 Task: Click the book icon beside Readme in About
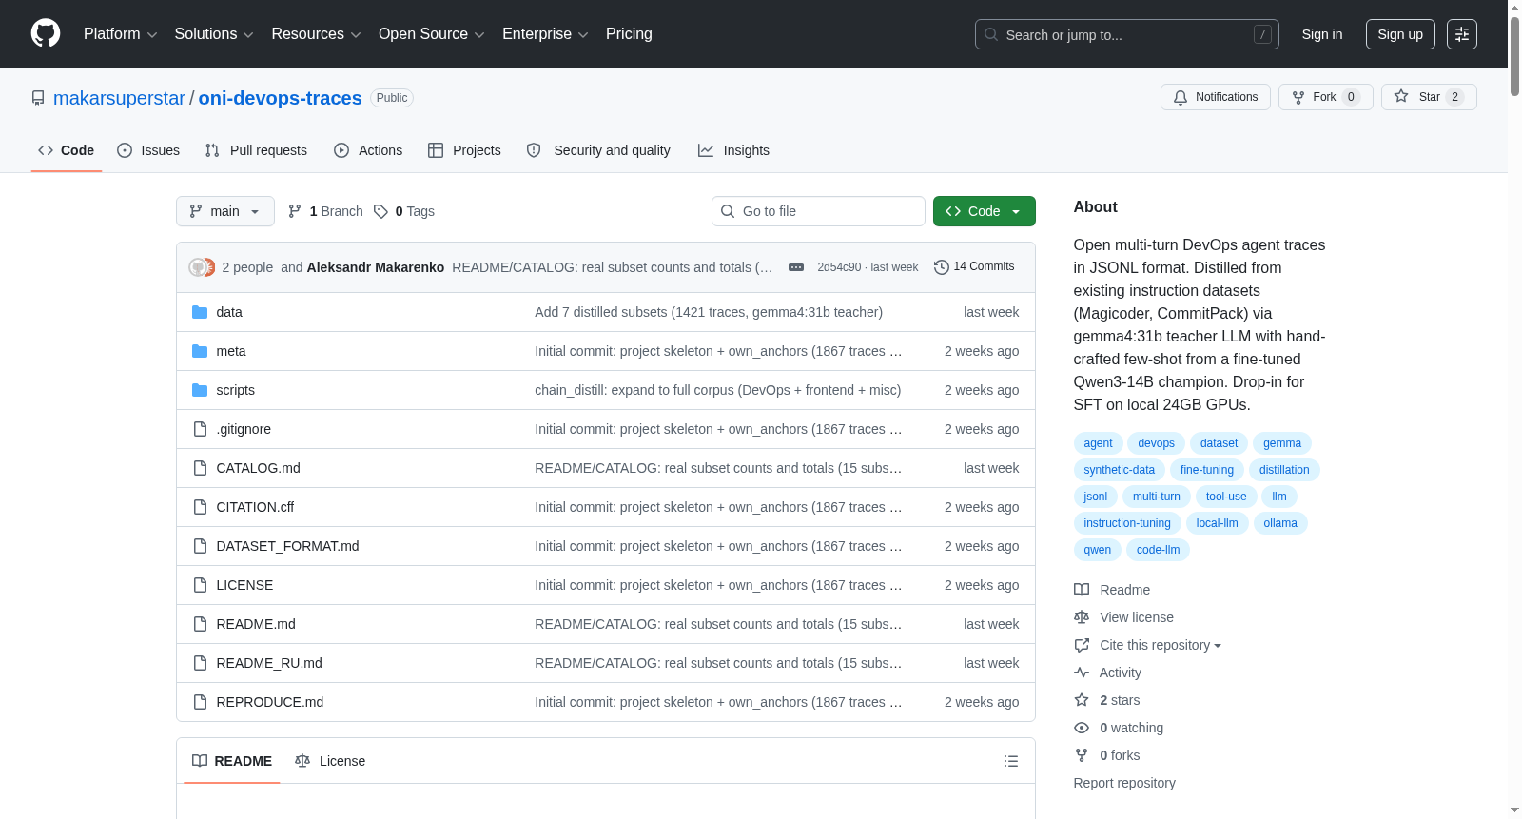click(x=1082, y=590)
